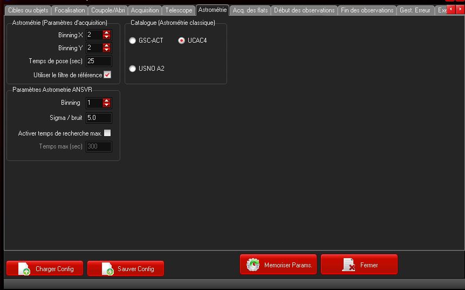Click the Sauver Config button

click(x=126, y=268)
